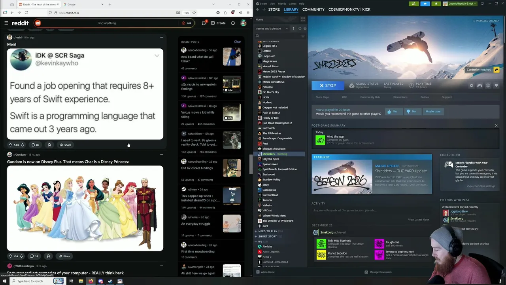Go to the Steam COMMUNITY section
This screenshot has height=285, width=506.
(x=313, y=9)
